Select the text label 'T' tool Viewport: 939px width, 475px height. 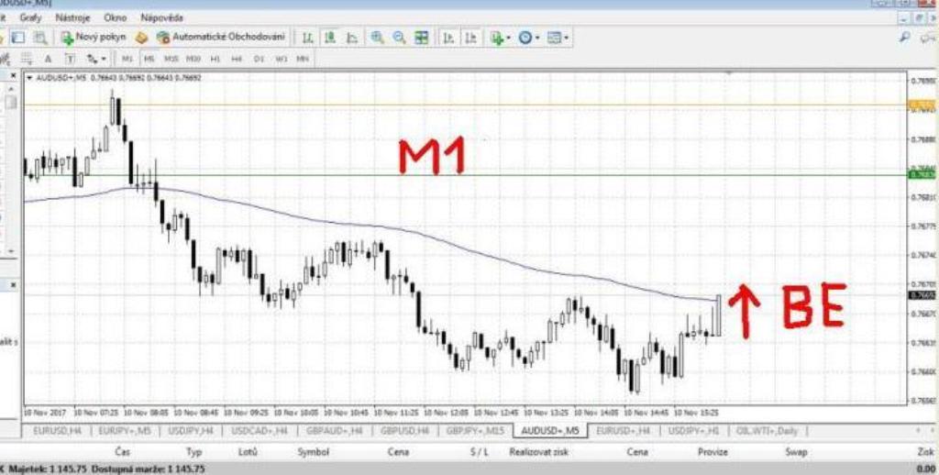(x=70, y=59)
